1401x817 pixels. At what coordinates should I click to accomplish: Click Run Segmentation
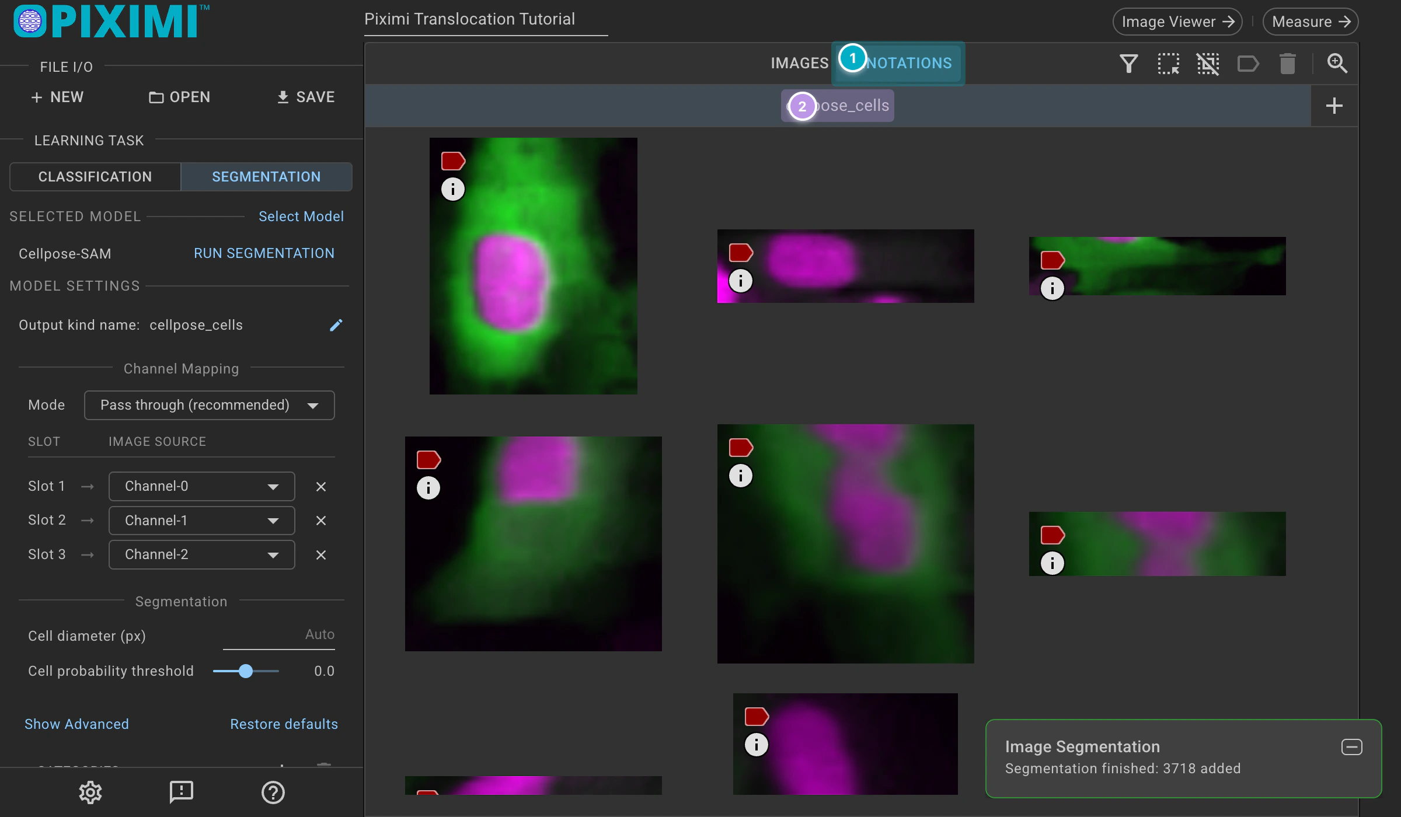pyautogui.click(x=264, y=253)
